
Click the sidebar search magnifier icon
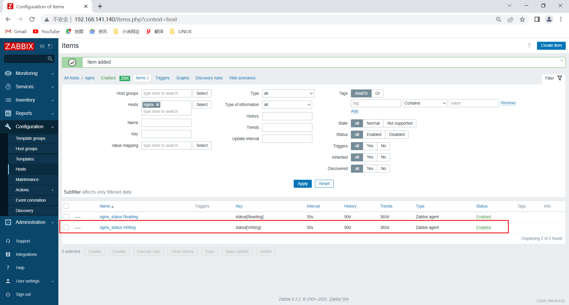50,59
